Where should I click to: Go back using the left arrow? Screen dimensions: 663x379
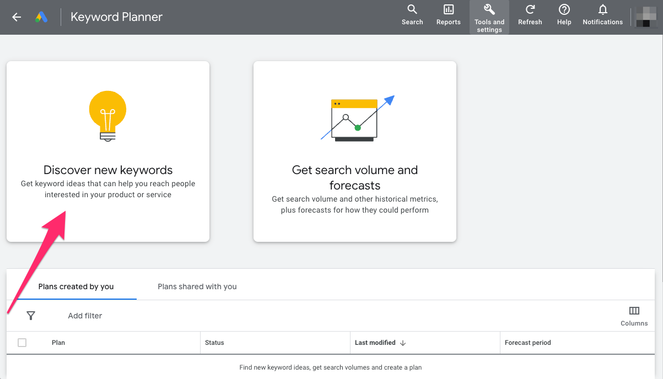pyautogui.click(x=17, y=17)
